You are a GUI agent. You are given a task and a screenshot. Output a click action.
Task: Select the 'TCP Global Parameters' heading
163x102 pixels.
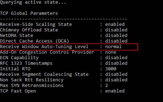[x=29, y=13]
